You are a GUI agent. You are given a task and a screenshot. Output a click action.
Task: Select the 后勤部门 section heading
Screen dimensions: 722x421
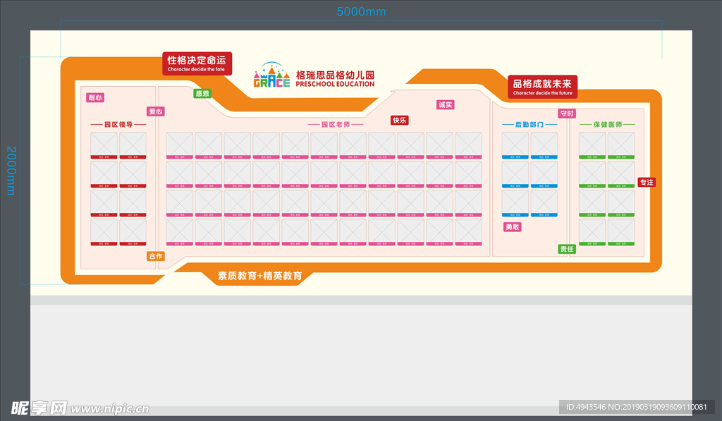[x=529, y=124]
